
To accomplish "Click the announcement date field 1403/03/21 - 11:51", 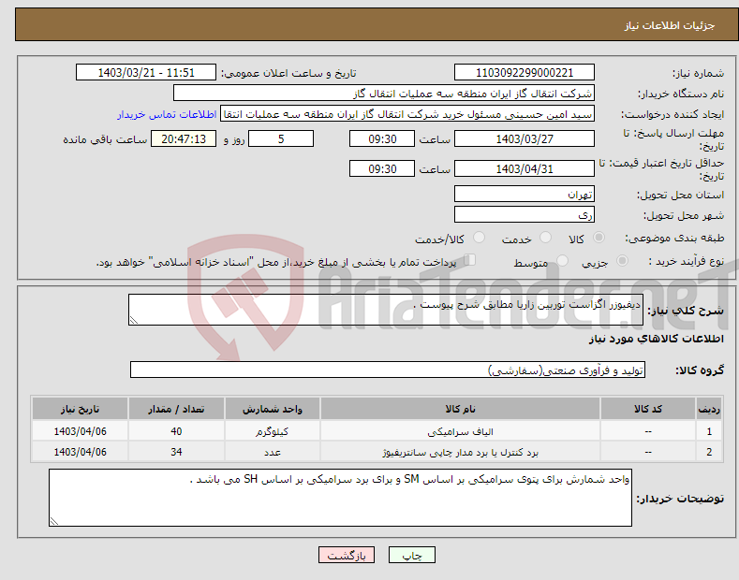I will click(145, 73).
